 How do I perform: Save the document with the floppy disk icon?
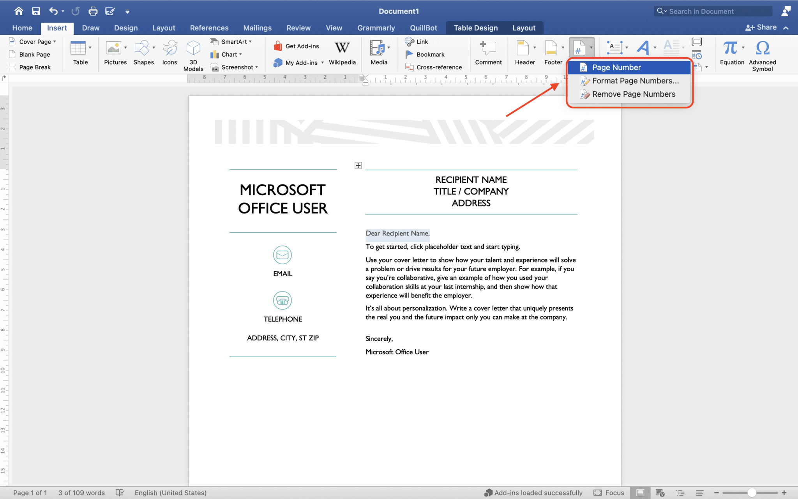36,11
